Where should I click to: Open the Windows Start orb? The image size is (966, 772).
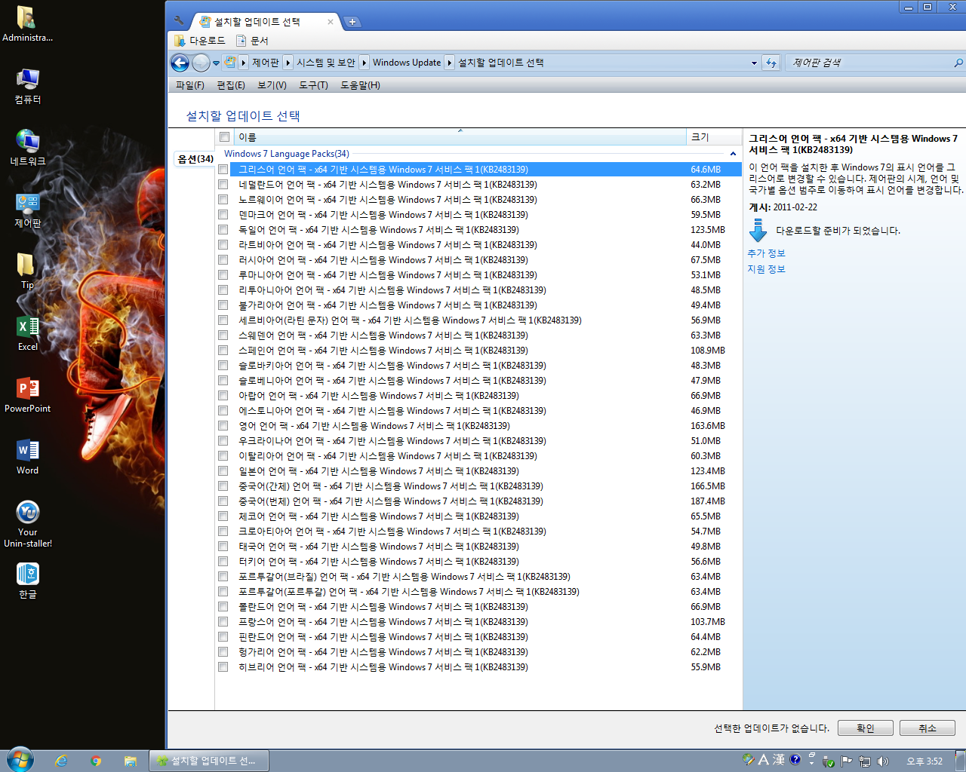tap(20, 760)
